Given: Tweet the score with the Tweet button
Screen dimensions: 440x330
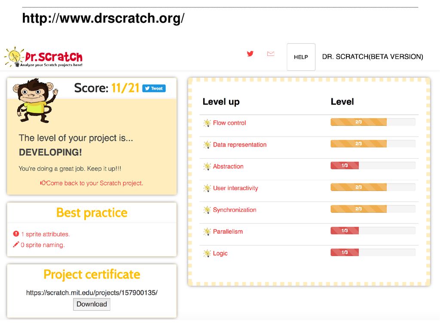Looking at the screenshot, I should [x=154, y=89].
